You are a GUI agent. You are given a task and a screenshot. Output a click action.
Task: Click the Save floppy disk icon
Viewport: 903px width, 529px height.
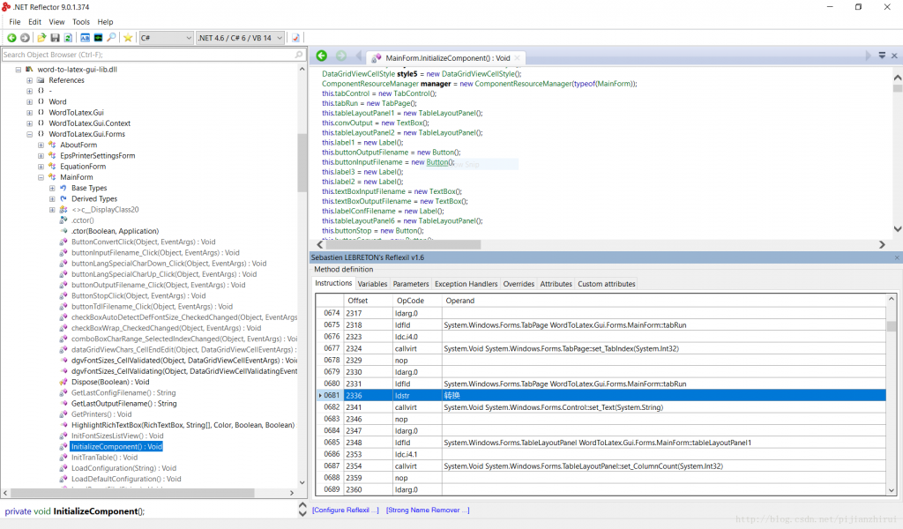point(55,38)
